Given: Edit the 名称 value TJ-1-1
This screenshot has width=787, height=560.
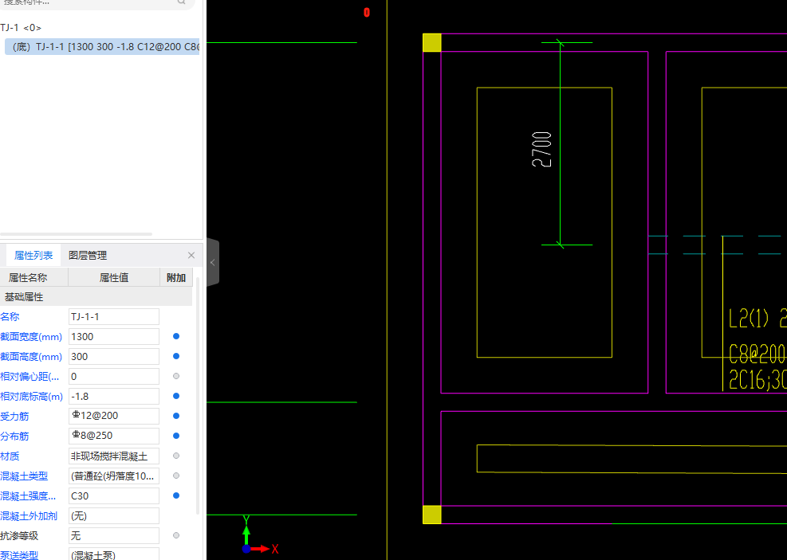Looking at the screenshot, I should [x=114, y=317].
